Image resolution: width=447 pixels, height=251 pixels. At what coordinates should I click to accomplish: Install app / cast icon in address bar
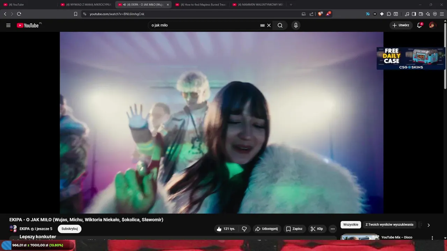pos(303,14)
